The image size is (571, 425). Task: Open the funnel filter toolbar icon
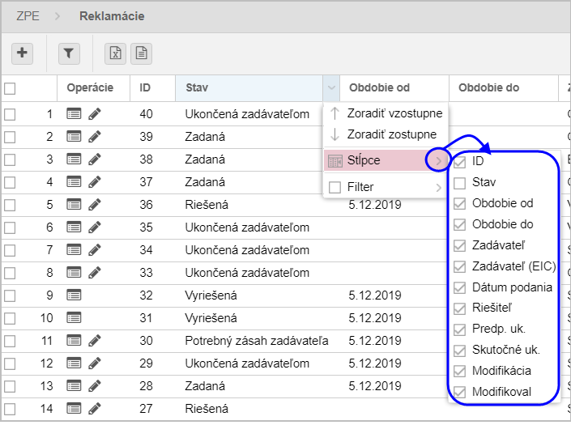point(69,53)
